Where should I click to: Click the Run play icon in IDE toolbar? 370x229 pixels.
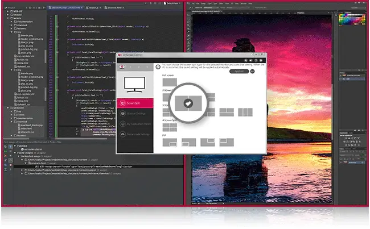tap(151, 3)
